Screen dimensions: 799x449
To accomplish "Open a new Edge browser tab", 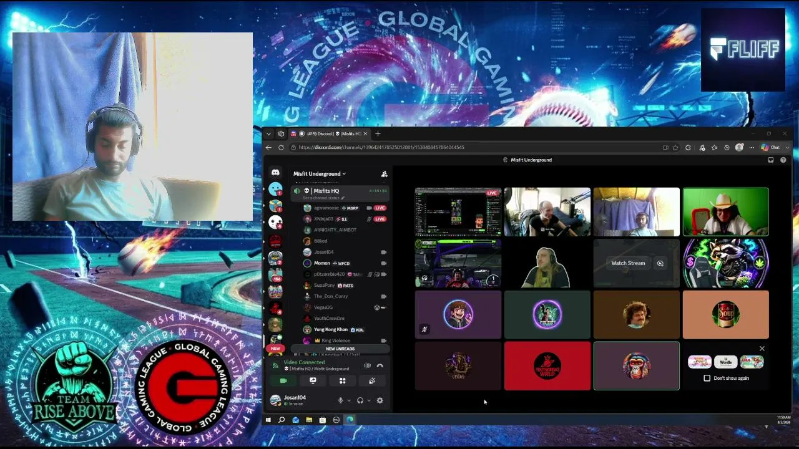I will [x=378, y=133].
